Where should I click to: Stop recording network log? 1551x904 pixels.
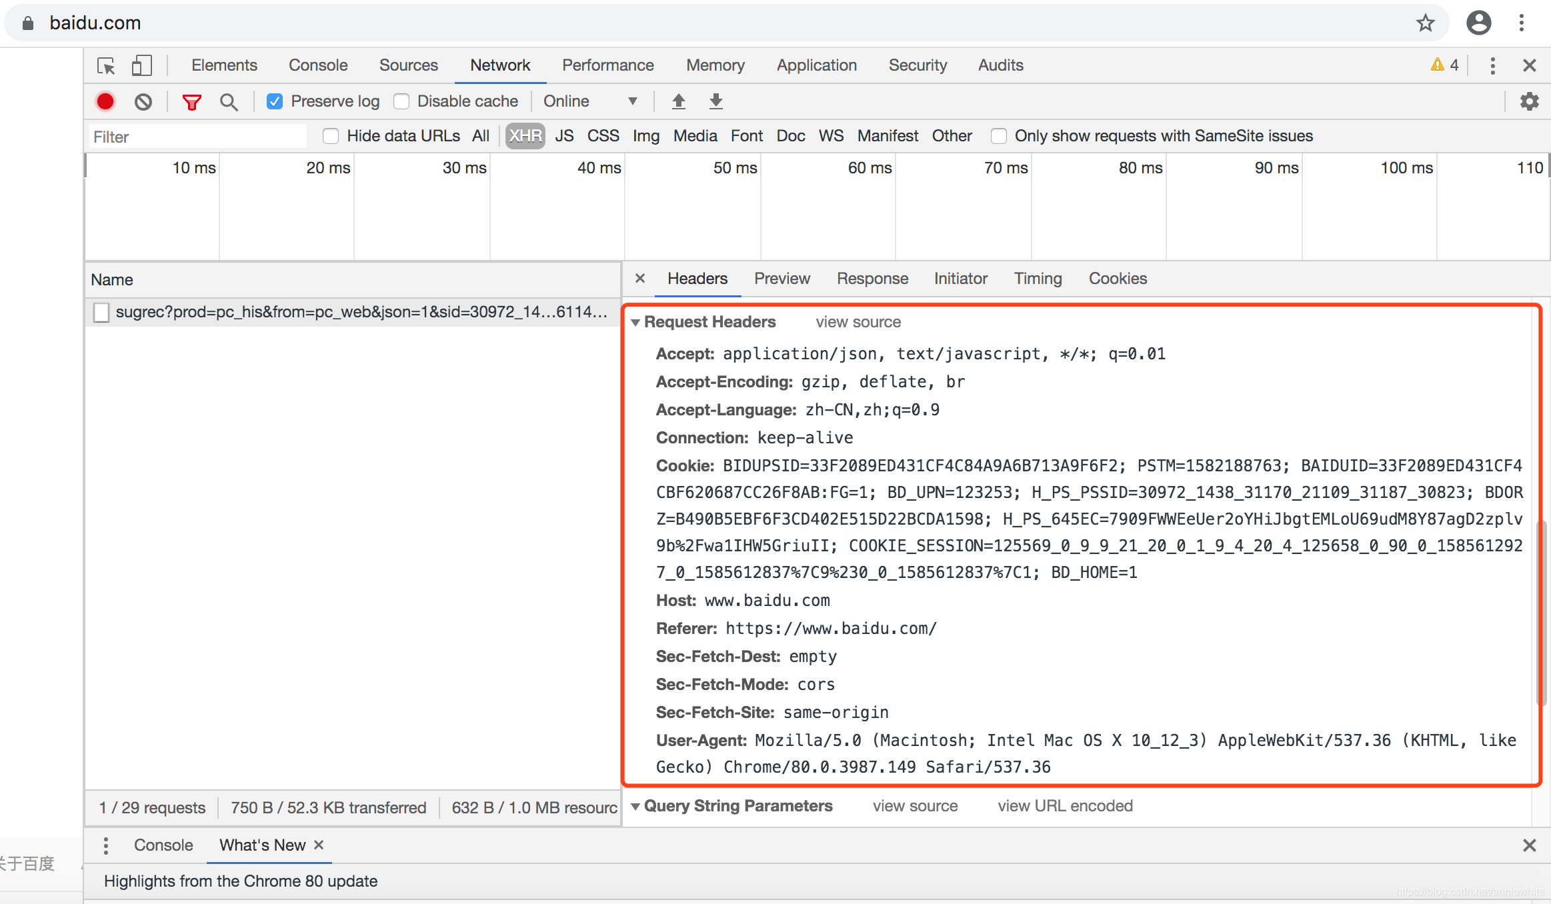coord(105,101)
